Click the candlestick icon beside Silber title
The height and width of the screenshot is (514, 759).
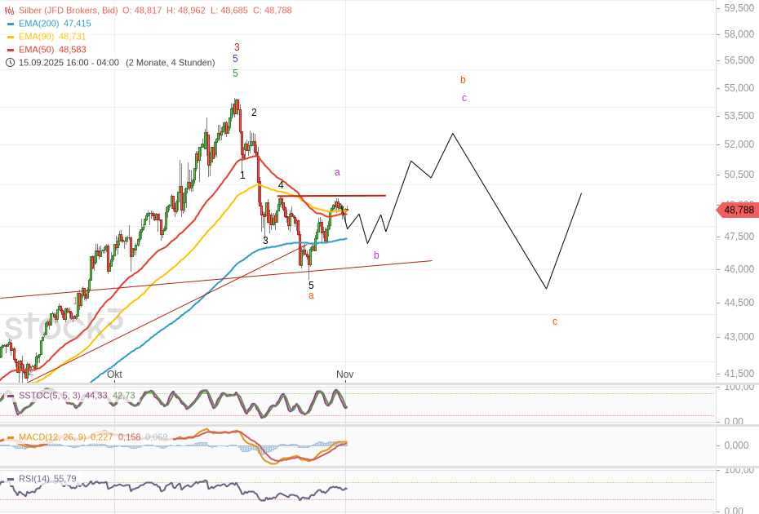tap(10, 11)
